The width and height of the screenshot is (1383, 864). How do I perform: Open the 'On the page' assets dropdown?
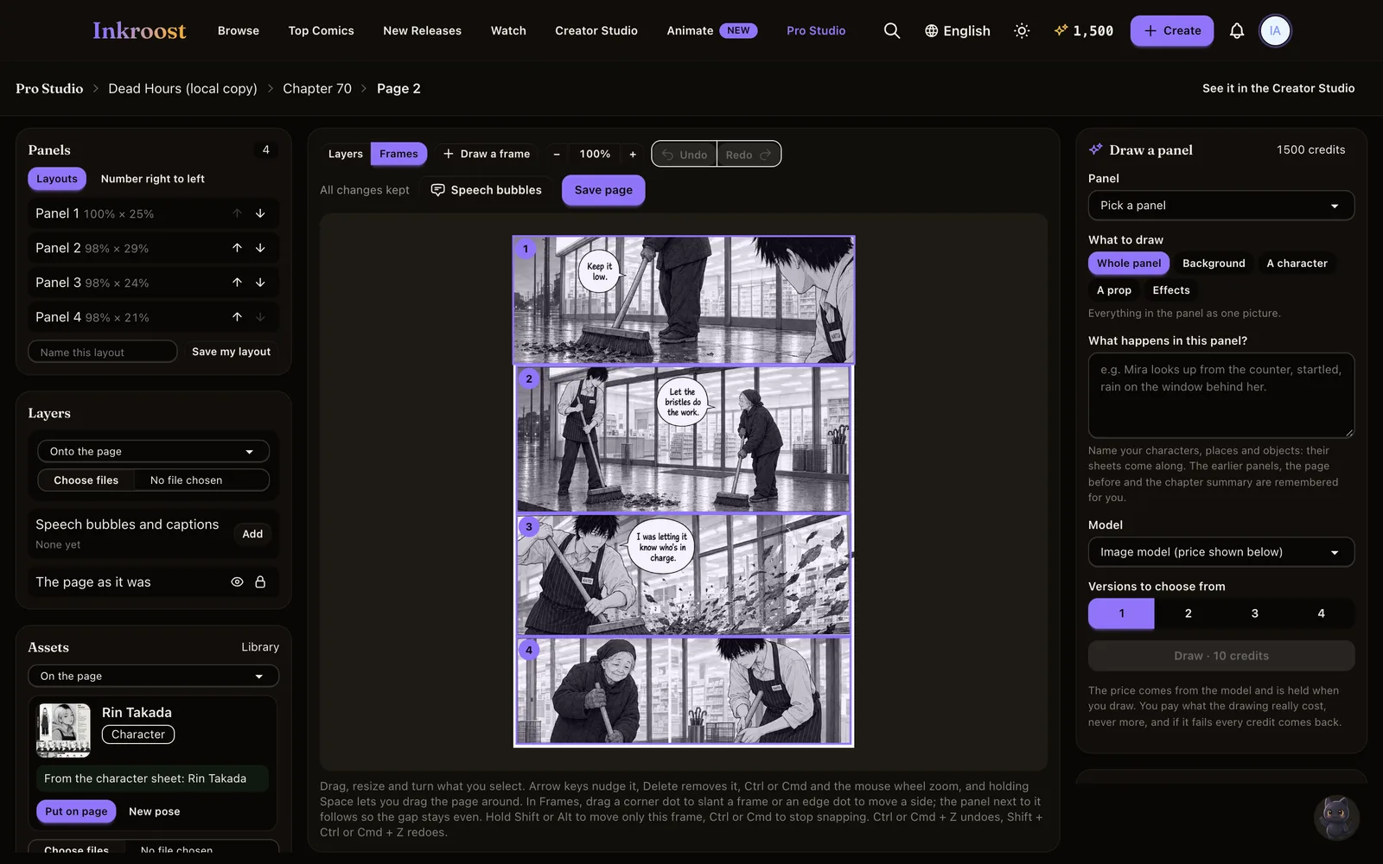[x=153, y=676]
